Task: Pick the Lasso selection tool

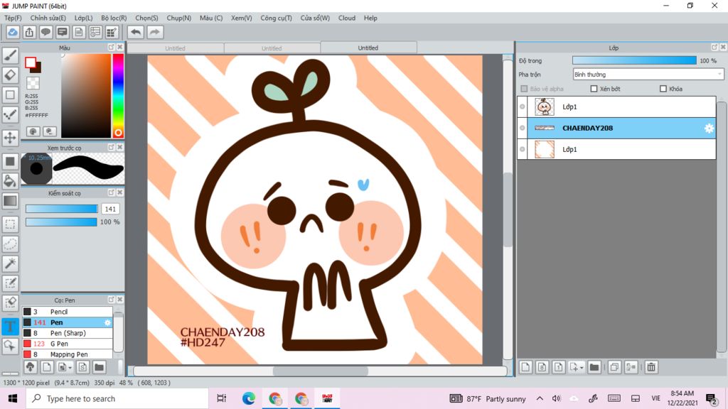Action: (x=10, y=244)
